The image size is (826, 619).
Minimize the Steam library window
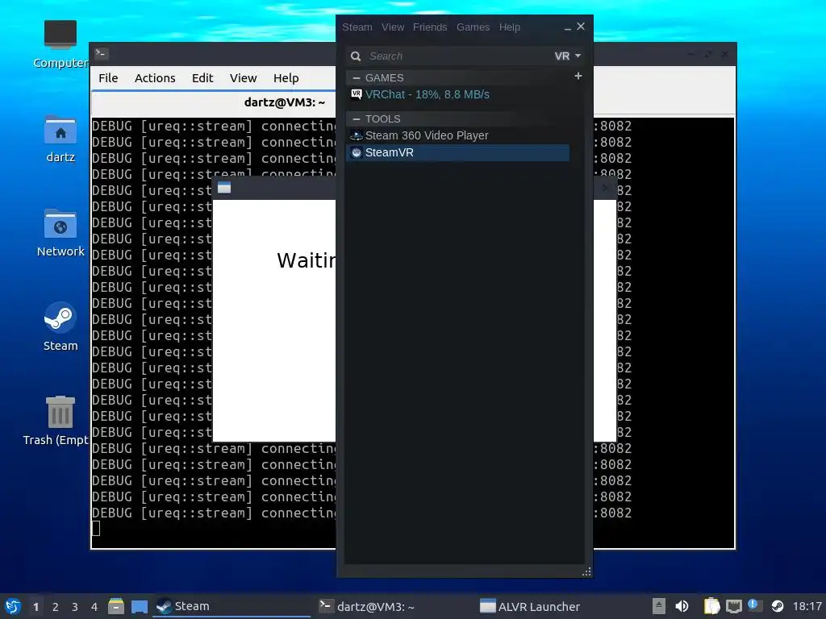tap(567, 27)
